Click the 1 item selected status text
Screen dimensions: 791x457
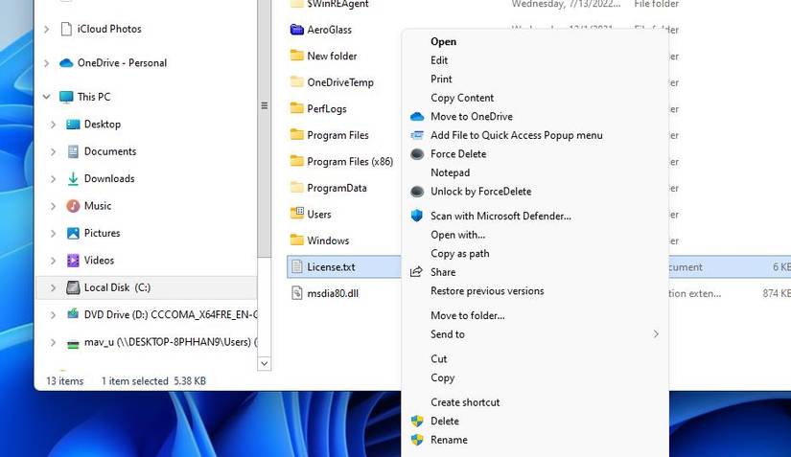134,381
